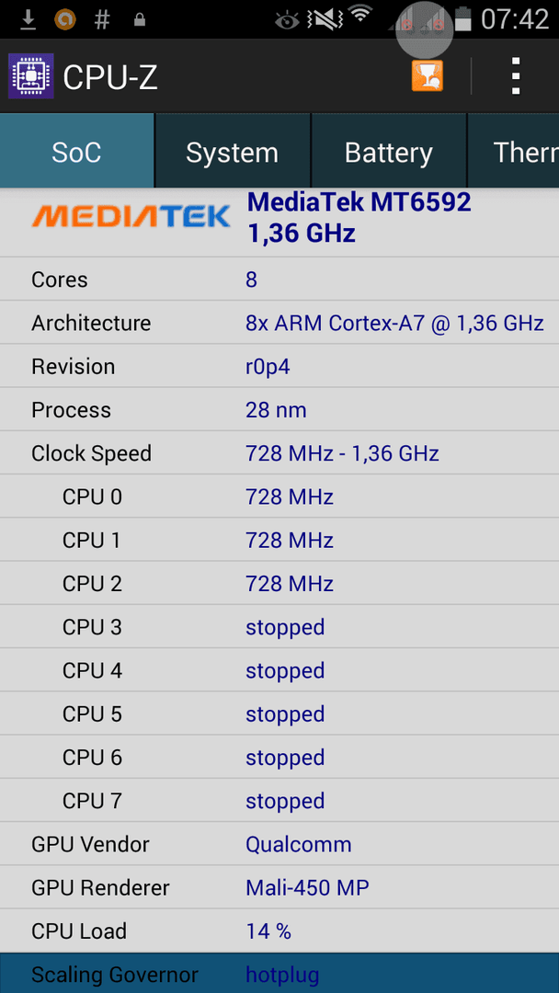This screenshot has width=559, height=993.
Task: Switch to the System tab
Action: (233, 152)
